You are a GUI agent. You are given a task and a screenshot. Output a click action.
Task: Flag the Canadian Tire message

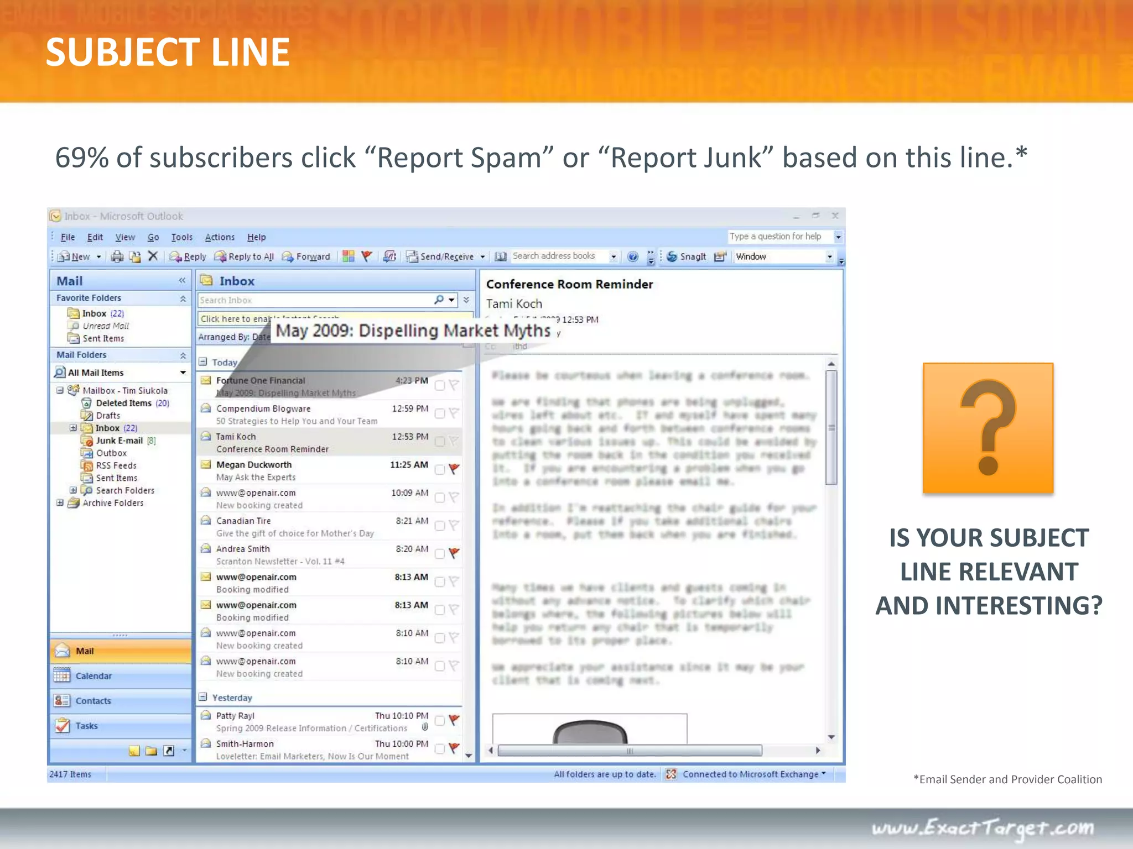click(x=454, y=525)
